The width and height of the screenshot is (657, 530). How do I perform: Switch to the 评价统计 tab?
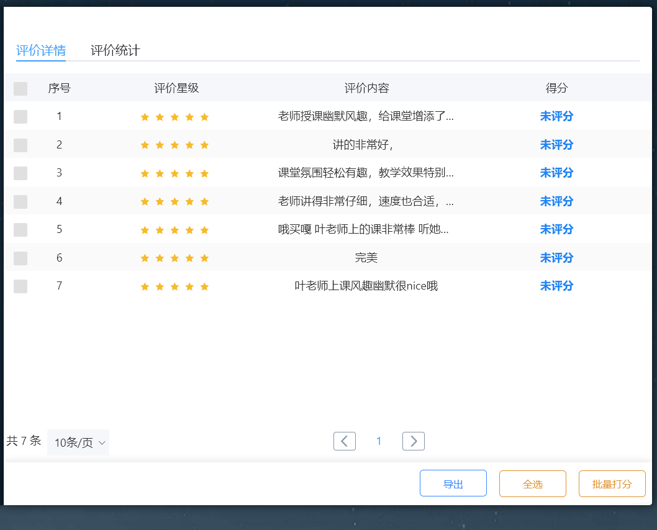point(116,51)
